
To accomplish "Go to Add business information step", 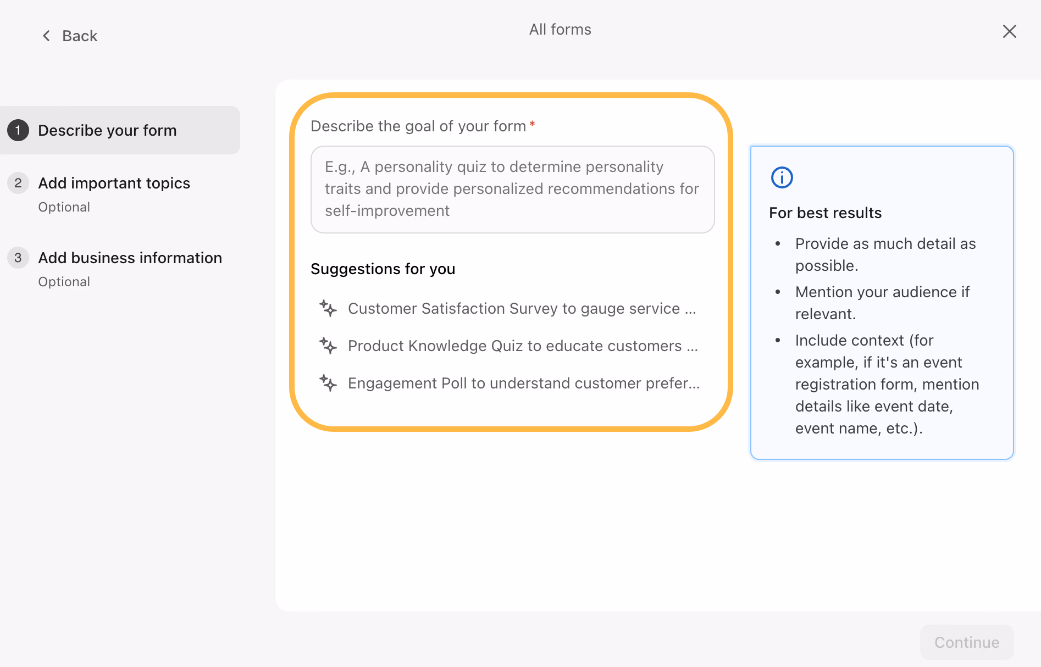I will coord(130,258).
